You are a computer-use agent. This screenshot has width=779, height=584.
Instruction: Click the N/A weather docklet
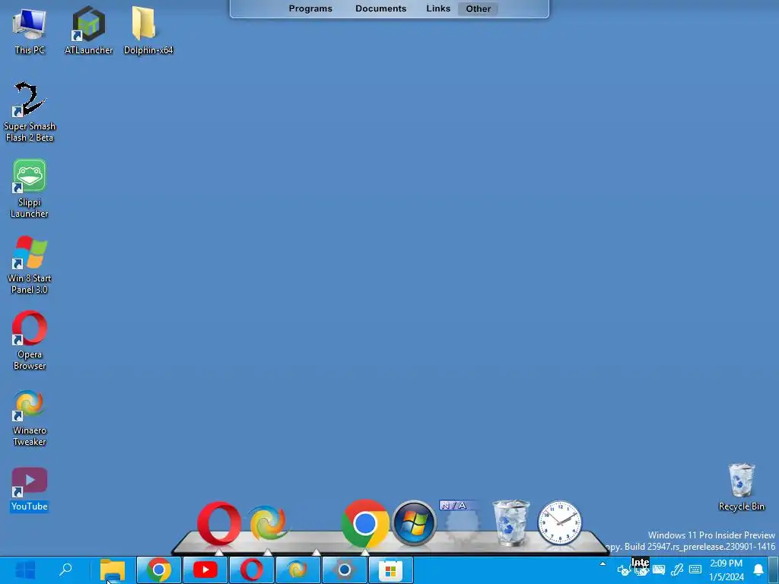coord(460,522)
